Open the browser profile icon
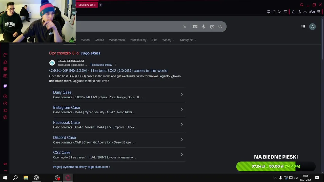Viewport: 324px width, 182px height. pos(299,12)
